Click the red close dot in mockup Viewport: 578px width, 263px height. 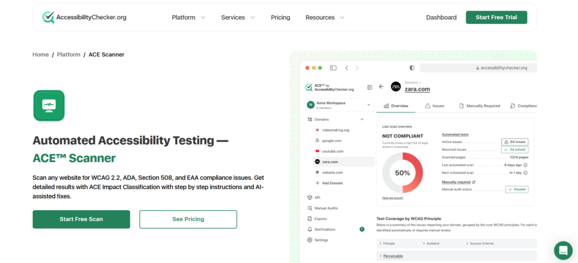pos(307,68)
